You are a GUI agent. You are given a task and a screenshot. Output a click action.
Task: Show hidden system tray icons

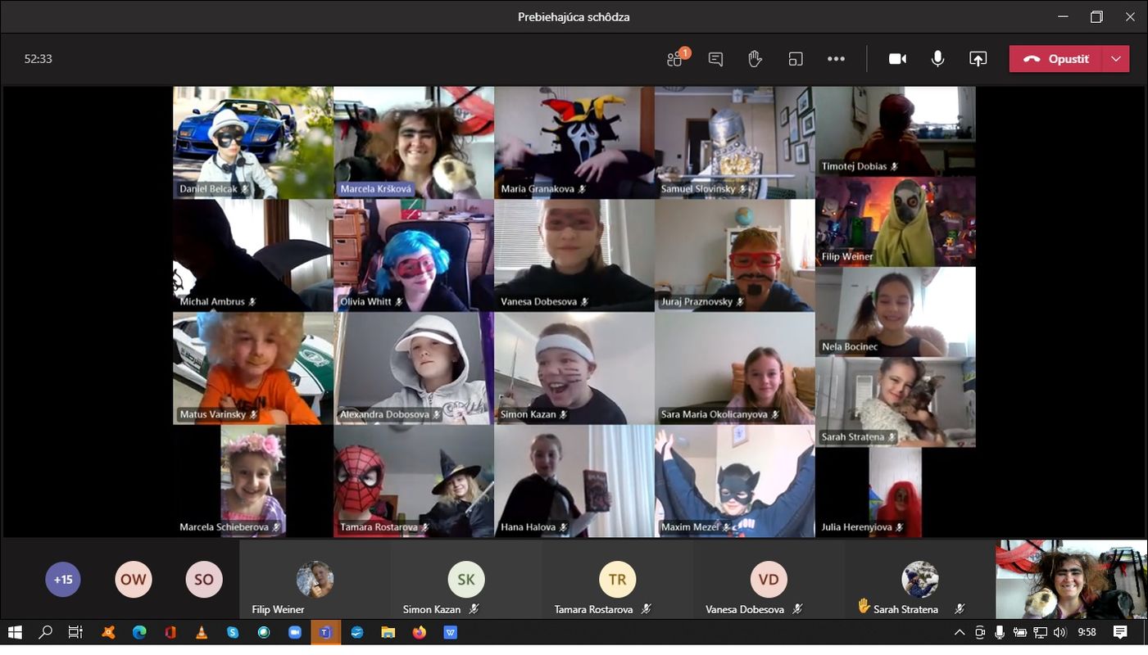[x=960, y=632]
